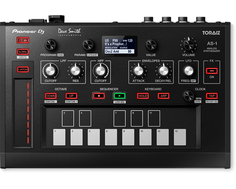Click the U5 P99 program number text
The height and width of the screenshot is (189, 236).
tap(111, 41)
